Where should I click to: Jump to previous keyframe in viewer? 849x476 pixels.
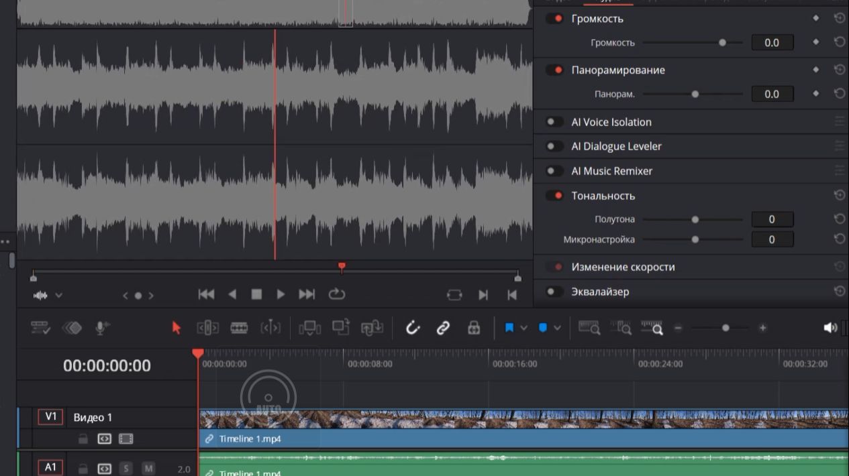pos(124,295)
